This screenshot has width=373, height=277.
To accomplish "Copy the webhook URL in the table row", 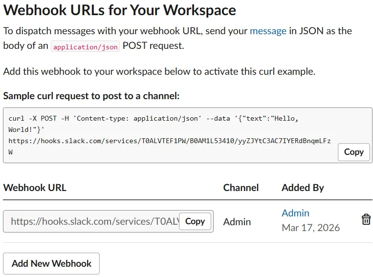I will tap(195, 221).
